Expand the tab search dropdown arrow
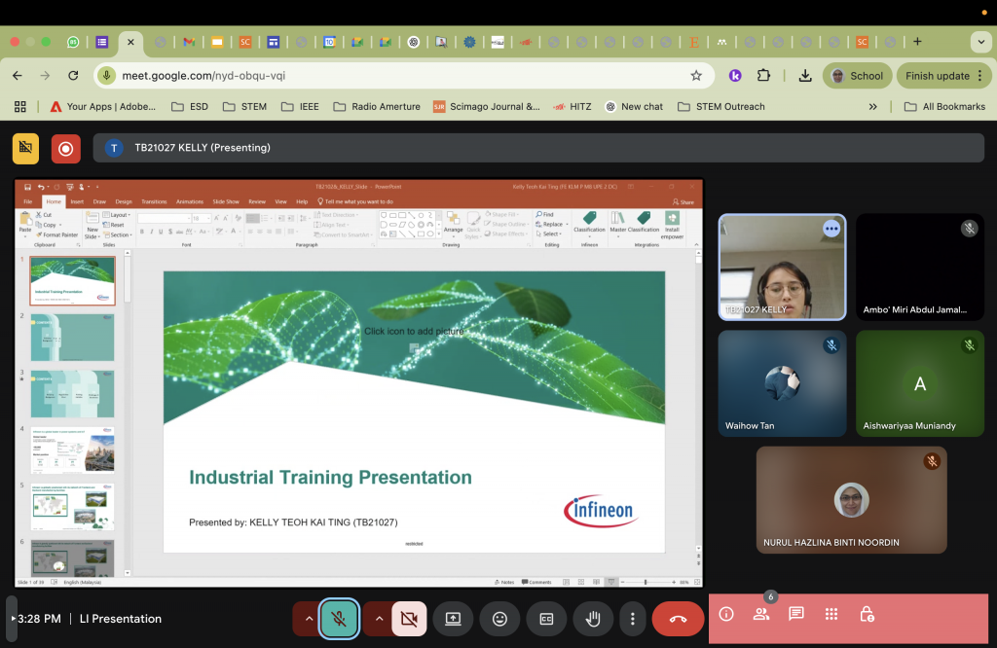Image resolution: width=997 pixels, height=648 pixels. pos(980,42)
